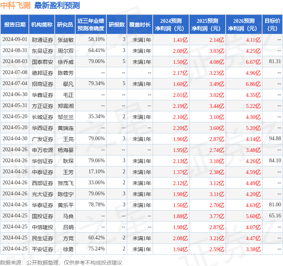The height and width of the screenshot is (266, 283).
Task: Click the 目标价 column header
Action: click(272, 25)
